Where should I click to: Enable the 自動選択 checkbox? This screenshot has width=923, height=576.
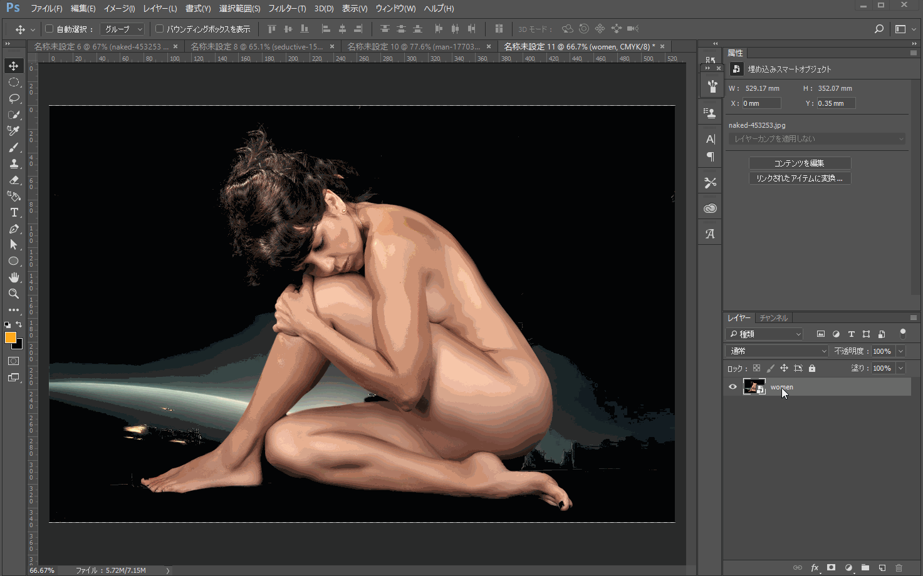point(50,29)
